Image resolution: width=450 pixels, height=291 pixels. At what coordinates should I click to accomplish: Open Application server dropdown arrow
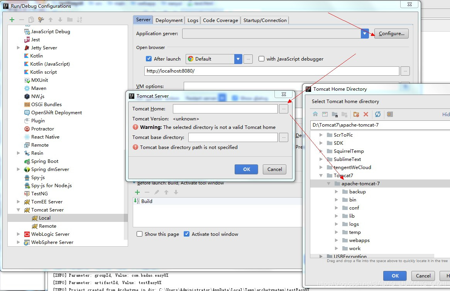[x=364, y=34]
